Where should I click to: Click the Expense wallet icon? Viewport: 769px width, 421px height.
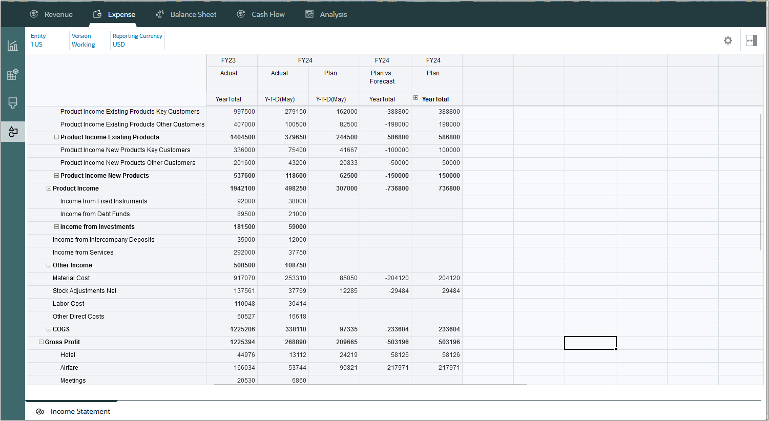[97, 14]
